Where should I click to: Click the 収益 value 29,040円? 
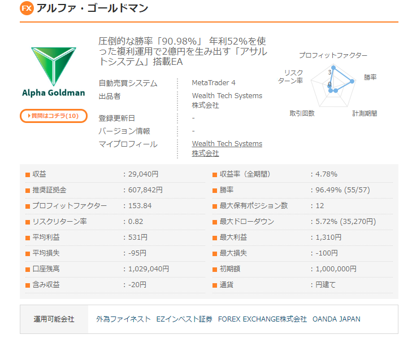pos(143,174)
